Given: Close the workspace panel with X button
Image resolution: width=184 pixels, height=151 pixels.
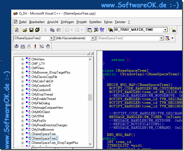Looking at the screenshot, I should click(92, 53).
